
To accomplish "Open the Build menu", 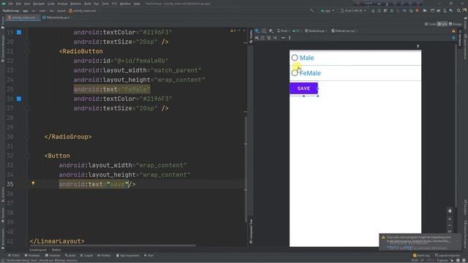I will click(88, 4).
